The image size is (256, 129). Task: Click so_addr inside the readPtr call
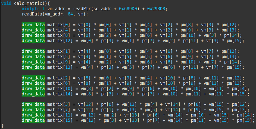[x=102, y=9]
